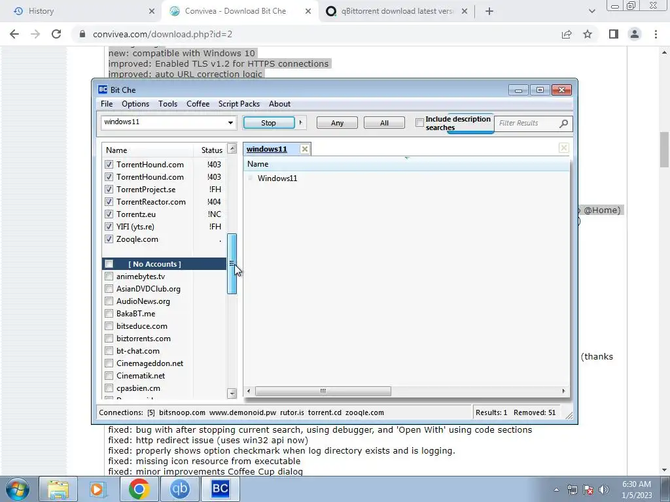The image size is (670, 502).
Task: Uncheck the Torrentz.eu checkbox
Action: coord(109,214)
